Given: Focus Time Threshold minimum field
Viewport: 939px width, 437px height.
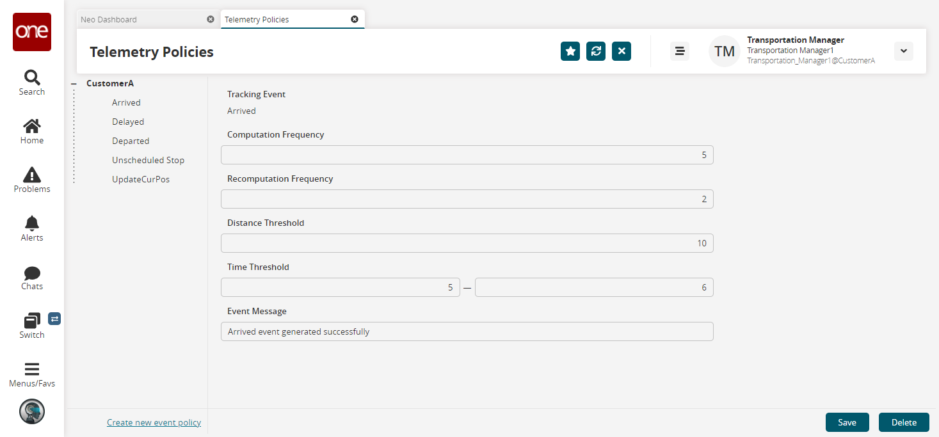Looking at the screenshot, I should 341,287.
